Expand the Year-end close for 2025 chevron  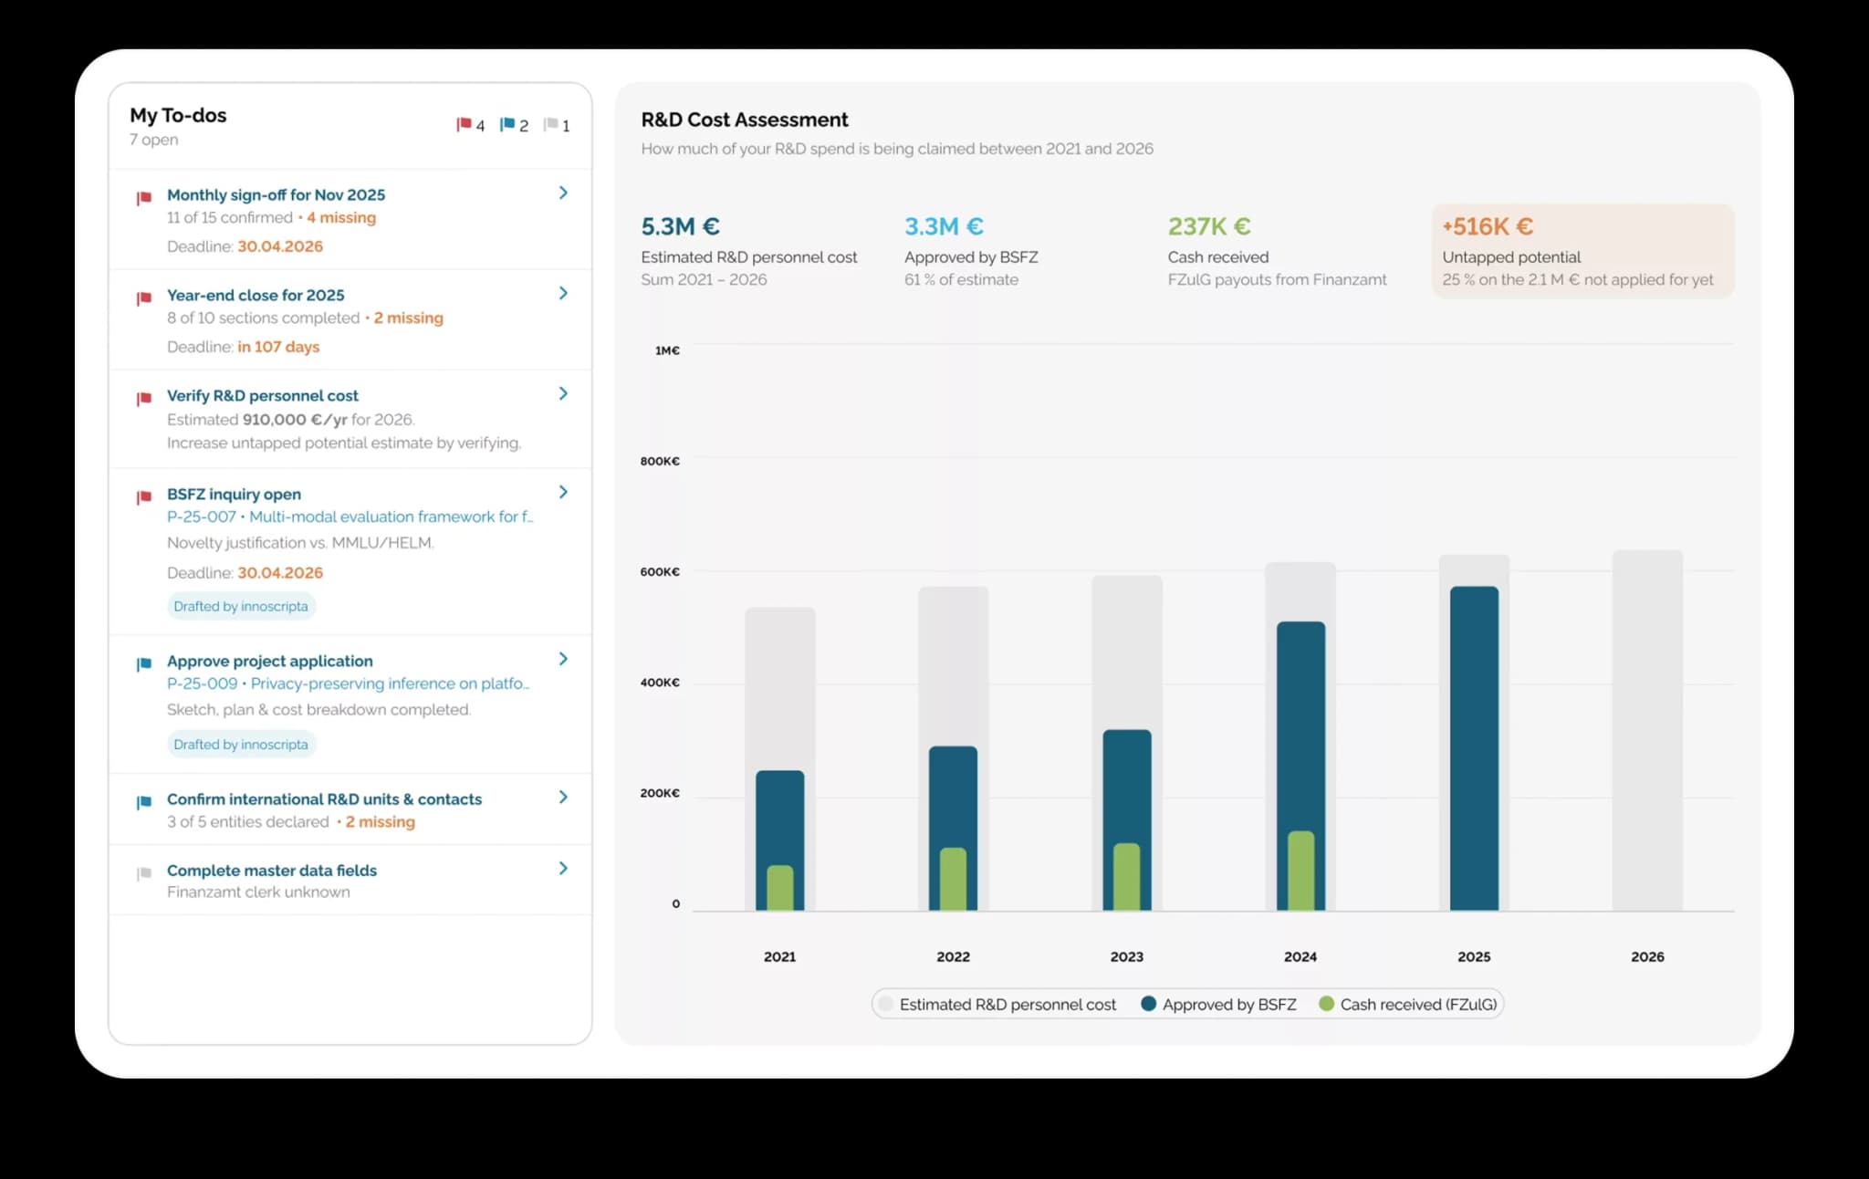563,293
